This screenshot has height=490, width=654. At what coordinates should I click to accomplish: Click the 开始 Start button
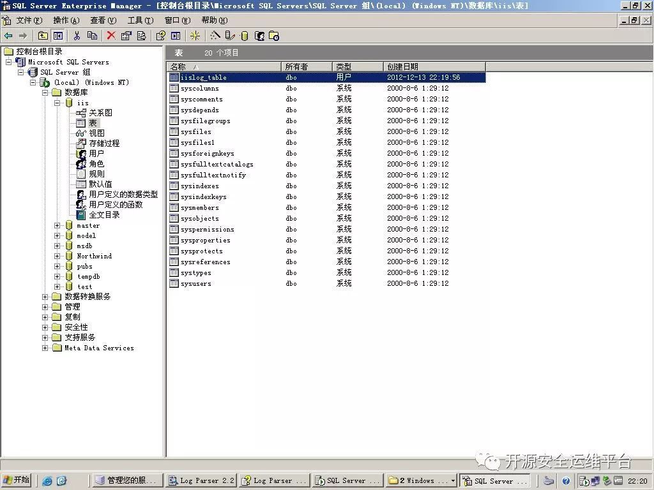coord(16,480)
